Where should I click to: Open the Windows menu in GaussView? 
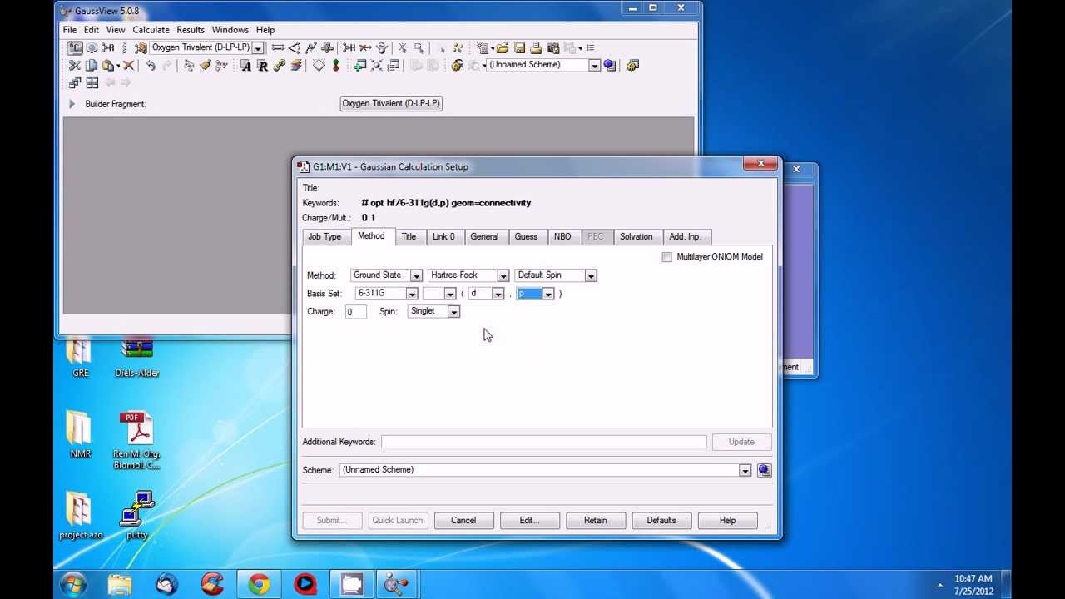point(230,30)
